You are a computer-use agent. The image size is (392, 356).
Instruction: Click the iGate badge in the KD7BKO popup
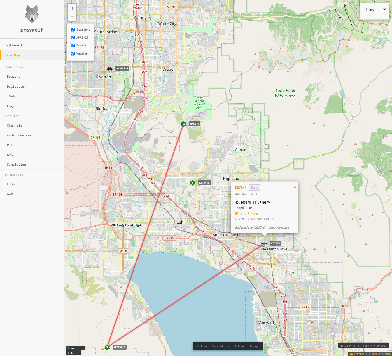[x=254, y=187]
